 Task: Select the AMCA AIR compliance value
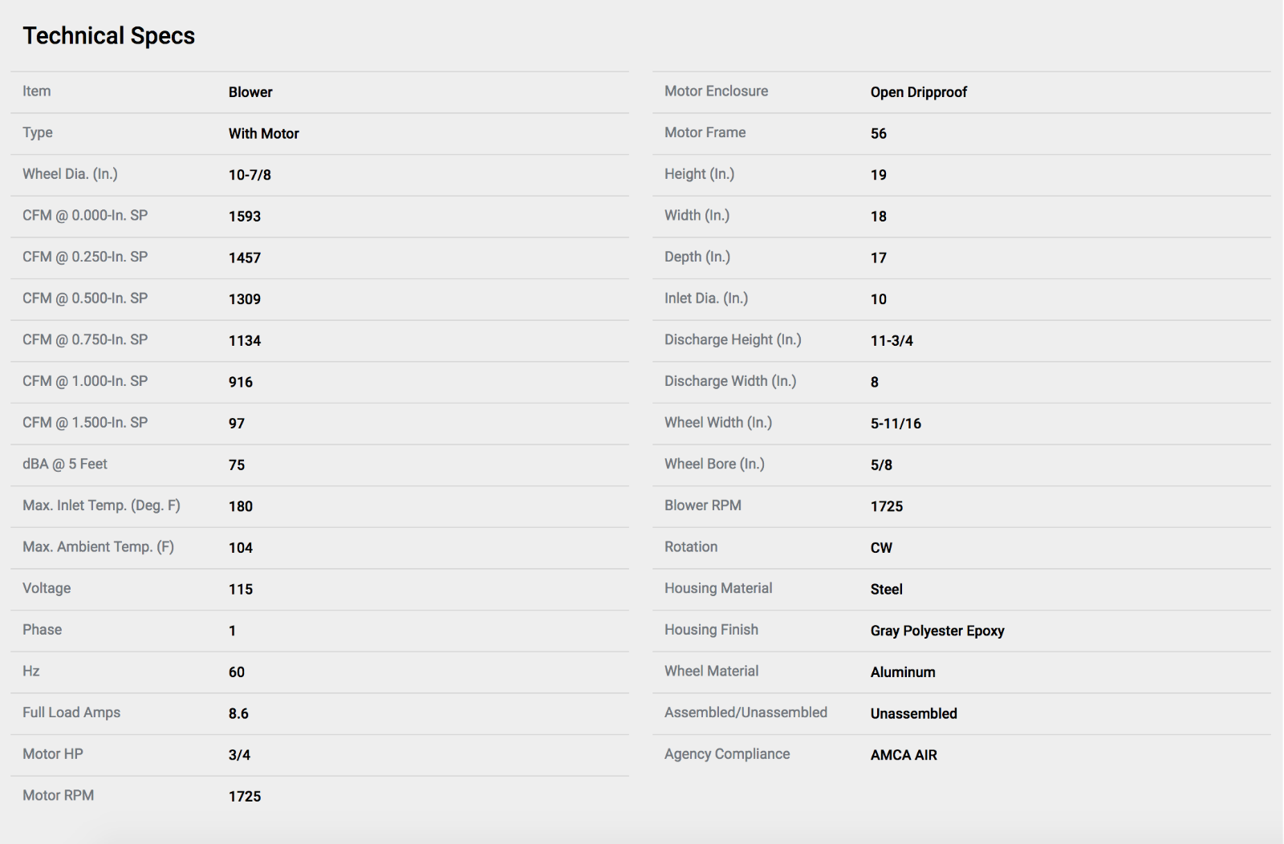coord(904,755)
